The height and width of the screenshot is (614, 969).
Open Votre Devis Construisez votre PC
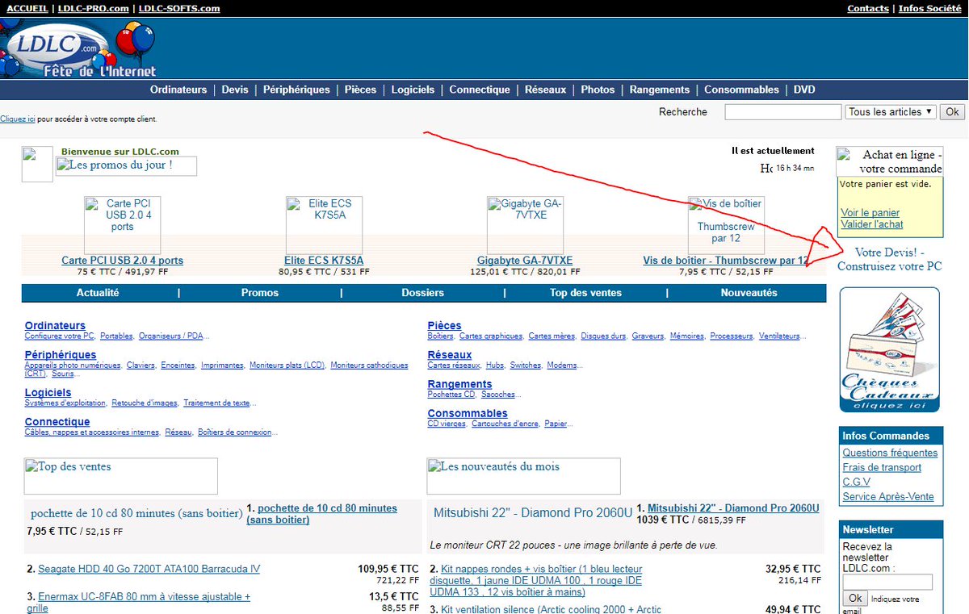click(x=890, y=259)
